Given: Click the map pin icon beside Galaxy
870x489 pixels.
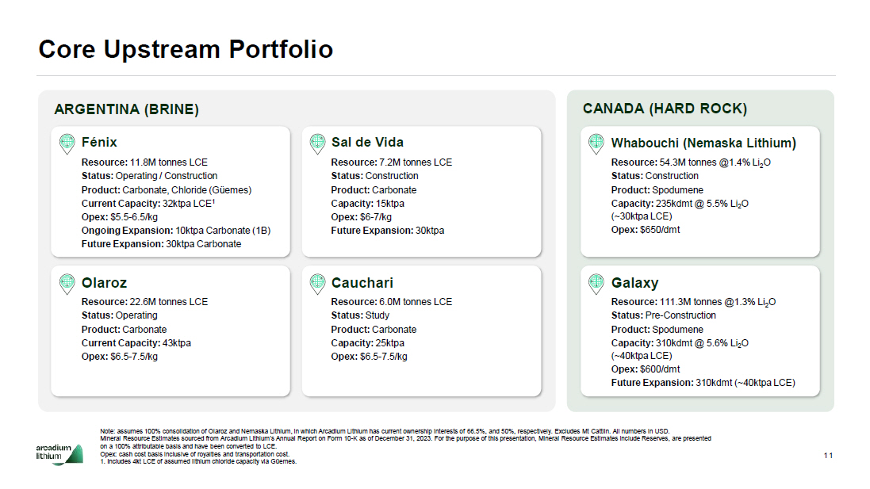Looking at the screenshot, I should [596, 283].
